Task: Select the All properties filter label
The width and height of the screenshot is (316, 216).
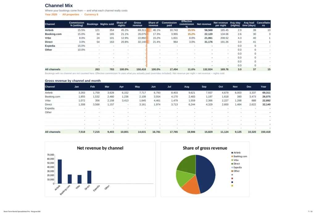Action: click(71, 15)
